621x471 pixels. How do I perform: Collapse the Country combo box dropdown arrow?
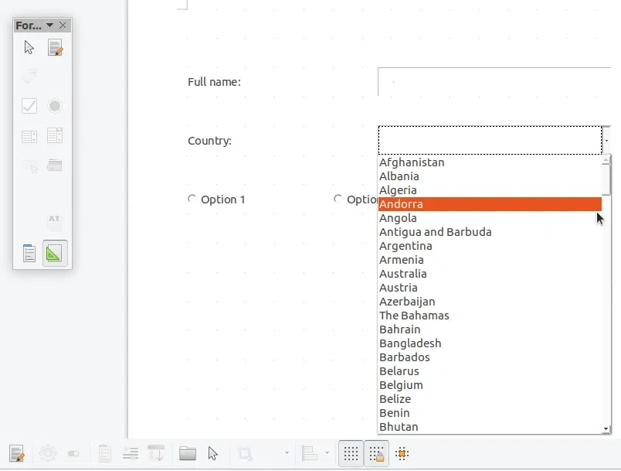coord(606,141)
